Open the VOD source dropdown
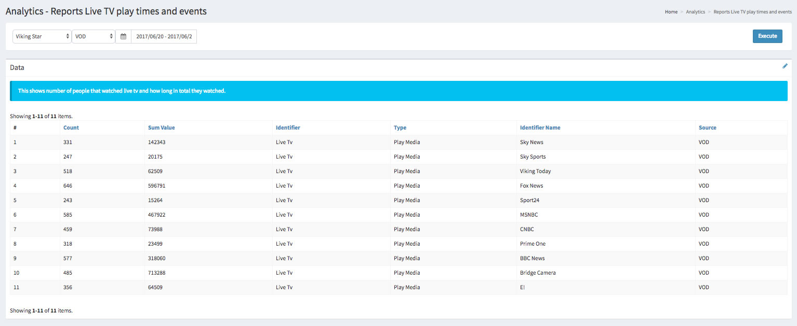 pyautogui.click(x=94, y=37)
